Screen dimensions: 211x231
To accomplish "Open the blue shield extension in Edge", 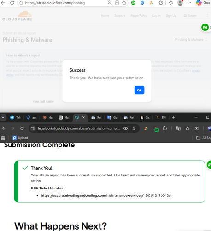I will [x=142, y=3].
